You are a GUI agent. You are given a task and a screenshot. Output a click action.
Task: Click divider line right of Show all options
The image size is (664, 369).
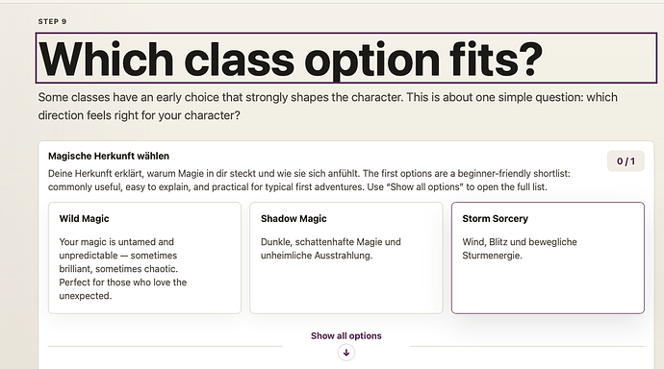pos(527,346)
